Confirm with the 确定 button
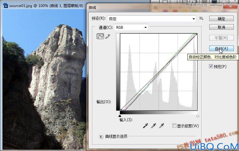239x151 pixels. 221,19
